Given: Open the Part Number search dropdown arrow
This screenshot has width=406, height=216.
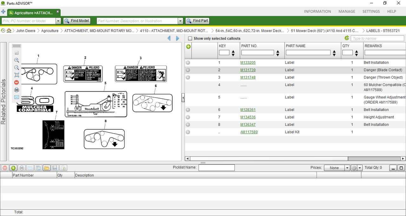Looking at the screenshot, I should coord(180,21).
